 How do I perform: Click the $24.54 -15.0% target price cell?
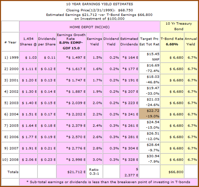(149, 125)
